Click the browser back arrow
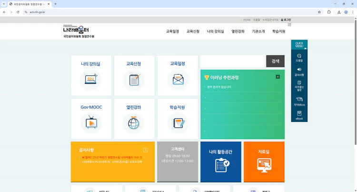 [x=4, y=12]
